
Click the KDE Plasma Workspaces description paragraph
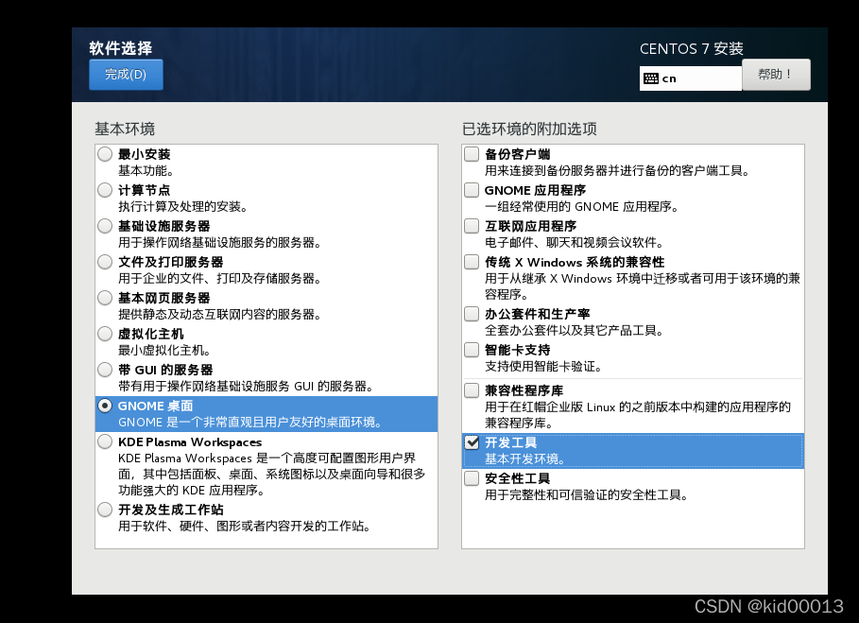point(272,474)
